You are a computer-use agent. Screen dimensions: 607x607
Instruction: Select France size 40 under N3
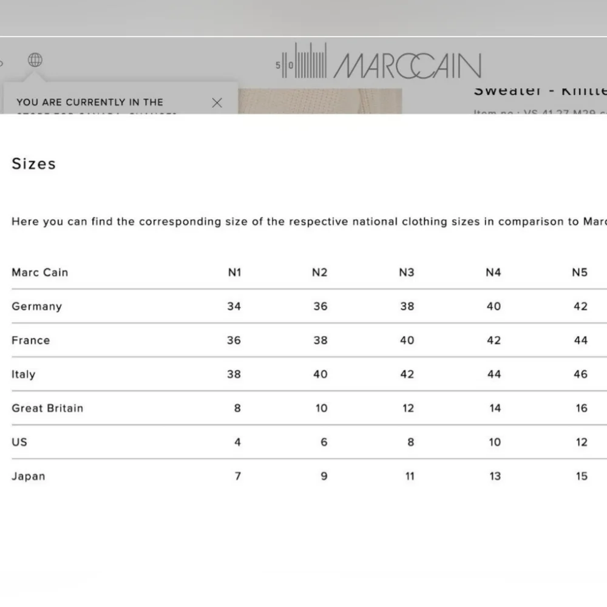[407, 341]
